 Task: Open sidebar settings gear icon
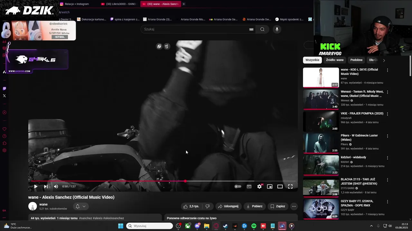tap(4, 150)
